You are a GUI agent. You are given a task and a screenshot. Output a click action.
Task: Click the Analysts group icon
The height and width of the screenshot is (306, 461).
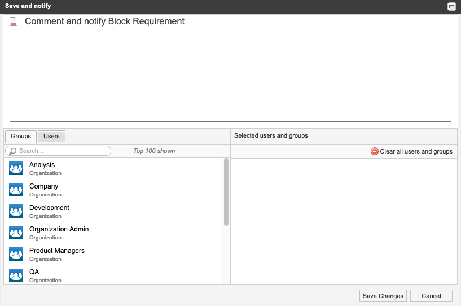[x=16, y=168]
